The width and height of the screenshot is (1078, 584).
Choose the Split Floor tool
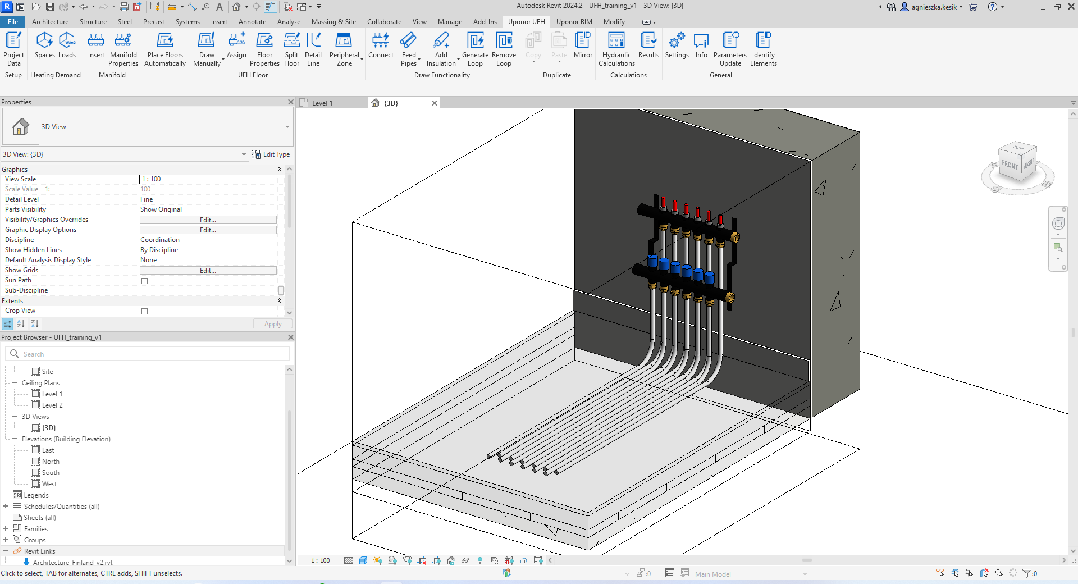[x=291, y=49]
